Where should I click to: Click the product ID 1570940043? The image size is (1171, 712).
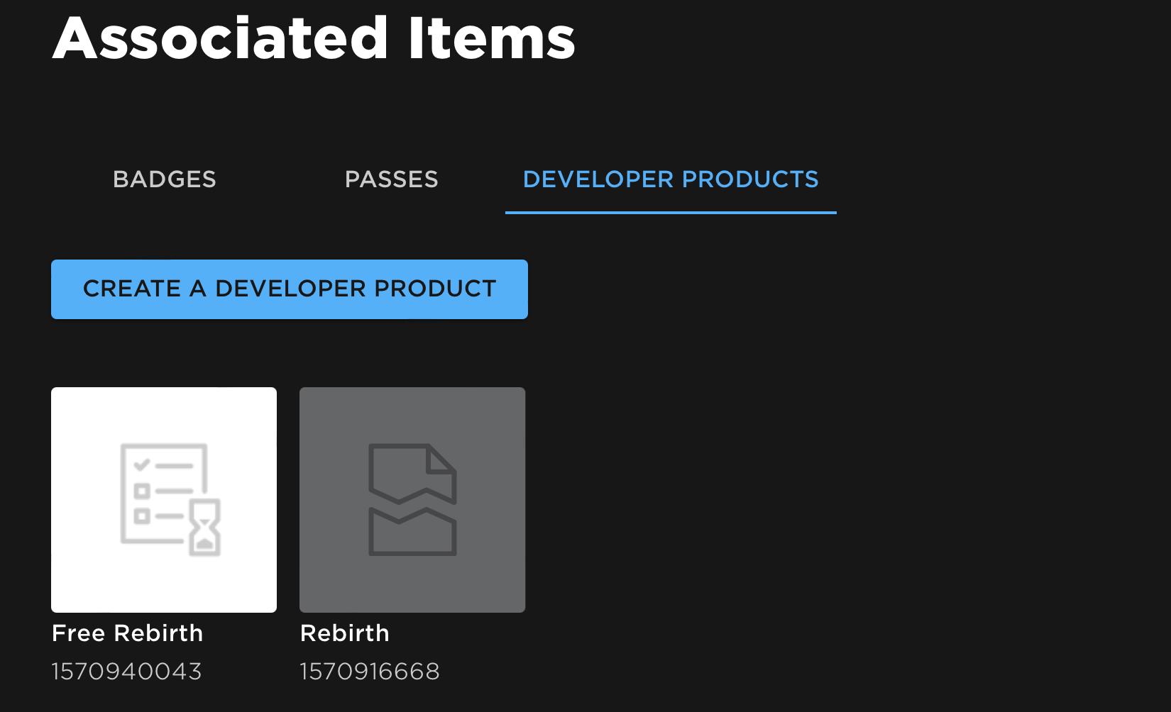(x=127, y=671)
